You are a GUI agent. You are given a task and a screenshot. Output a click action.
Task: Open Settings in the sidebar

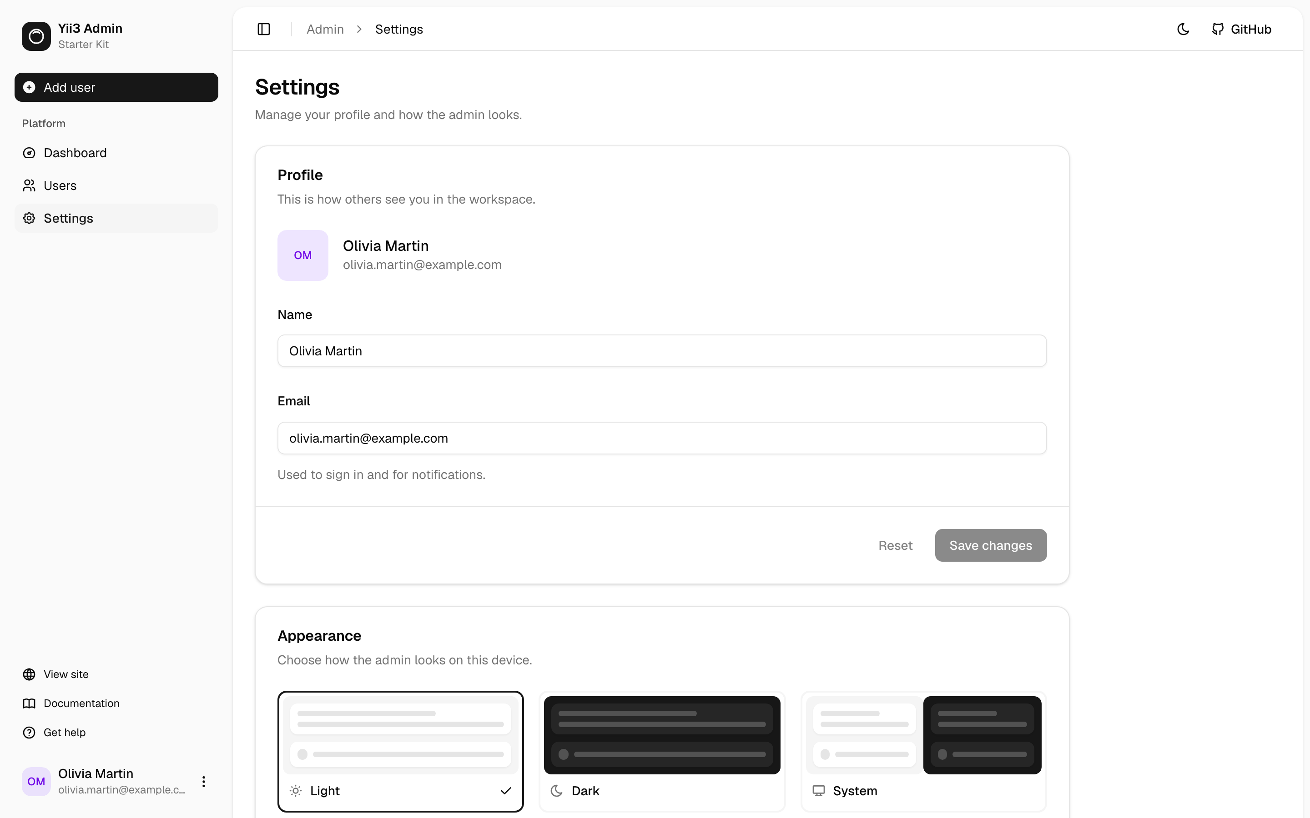116,218
